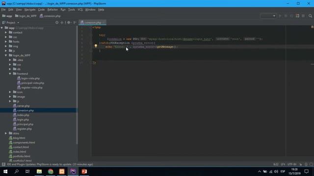Click the colored project structure icon
Screen dimensions: 314x176
[297, 16]
